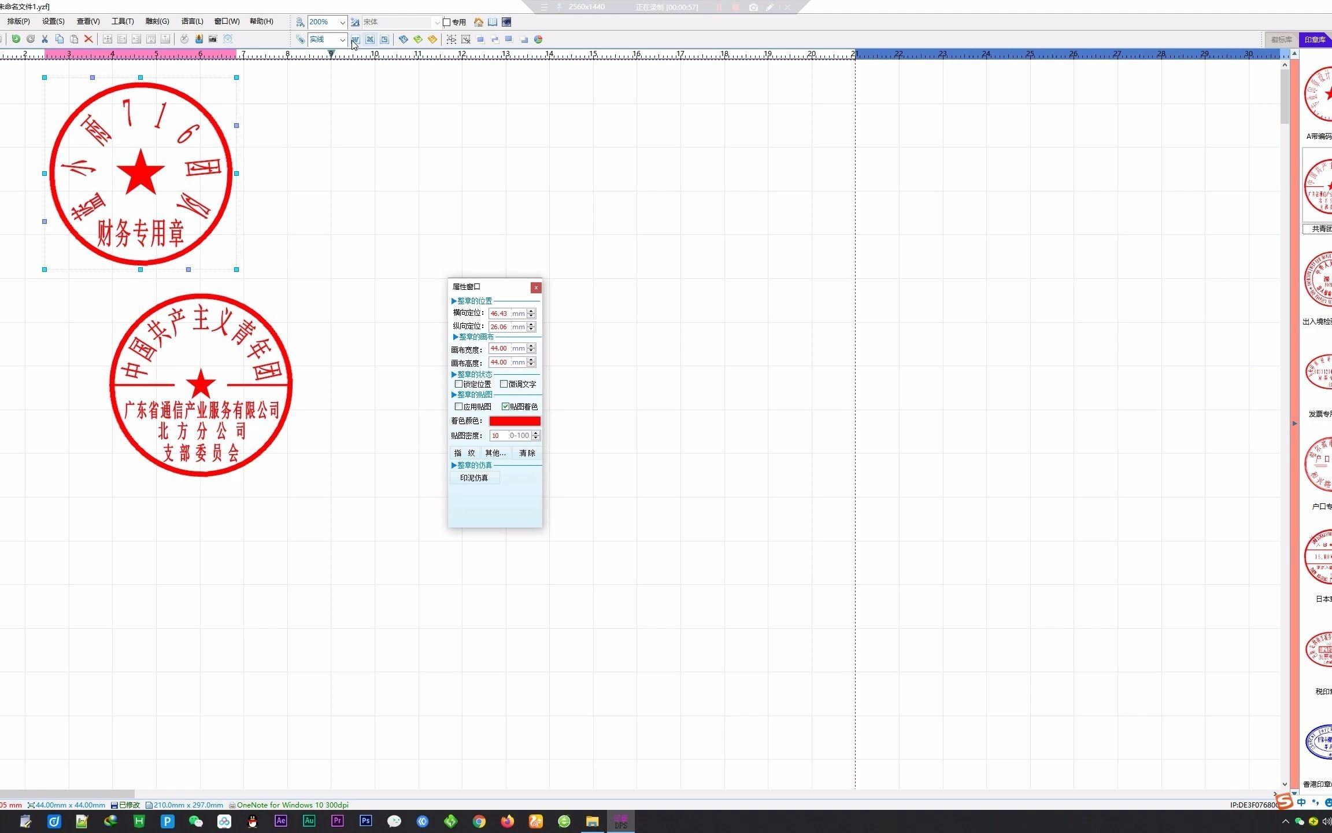Image resolution: width=1332 pixels, height=833 pixels.
Task: Toggle the 专用 checkbox
Action: [446, 22]
